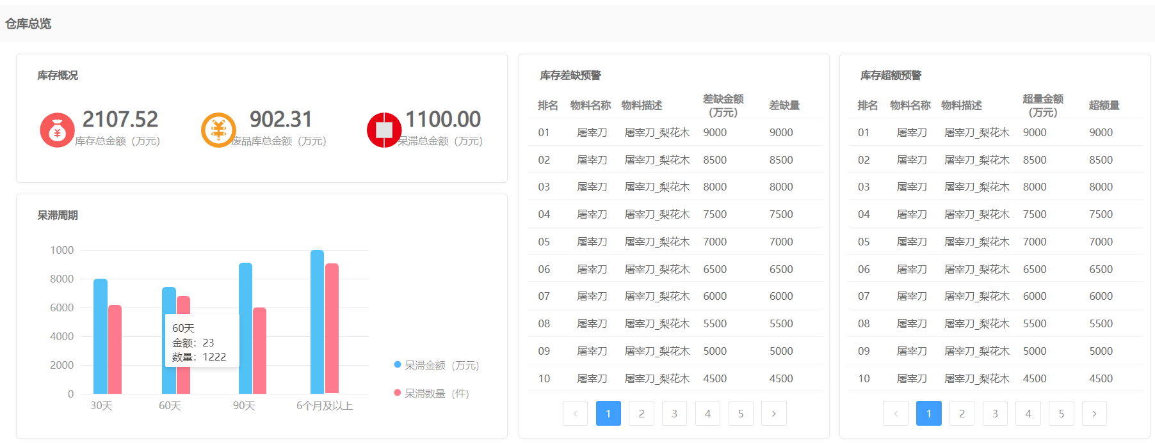Screen dimensions: 1155x443
Task: Click the red square icon for stagnant total
Action: (384, 130)
